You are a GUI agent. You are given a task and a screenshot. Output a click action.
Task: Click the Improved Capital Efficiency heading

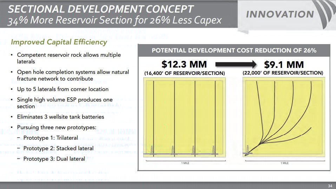pyautogui.click(x=59, y=42)
